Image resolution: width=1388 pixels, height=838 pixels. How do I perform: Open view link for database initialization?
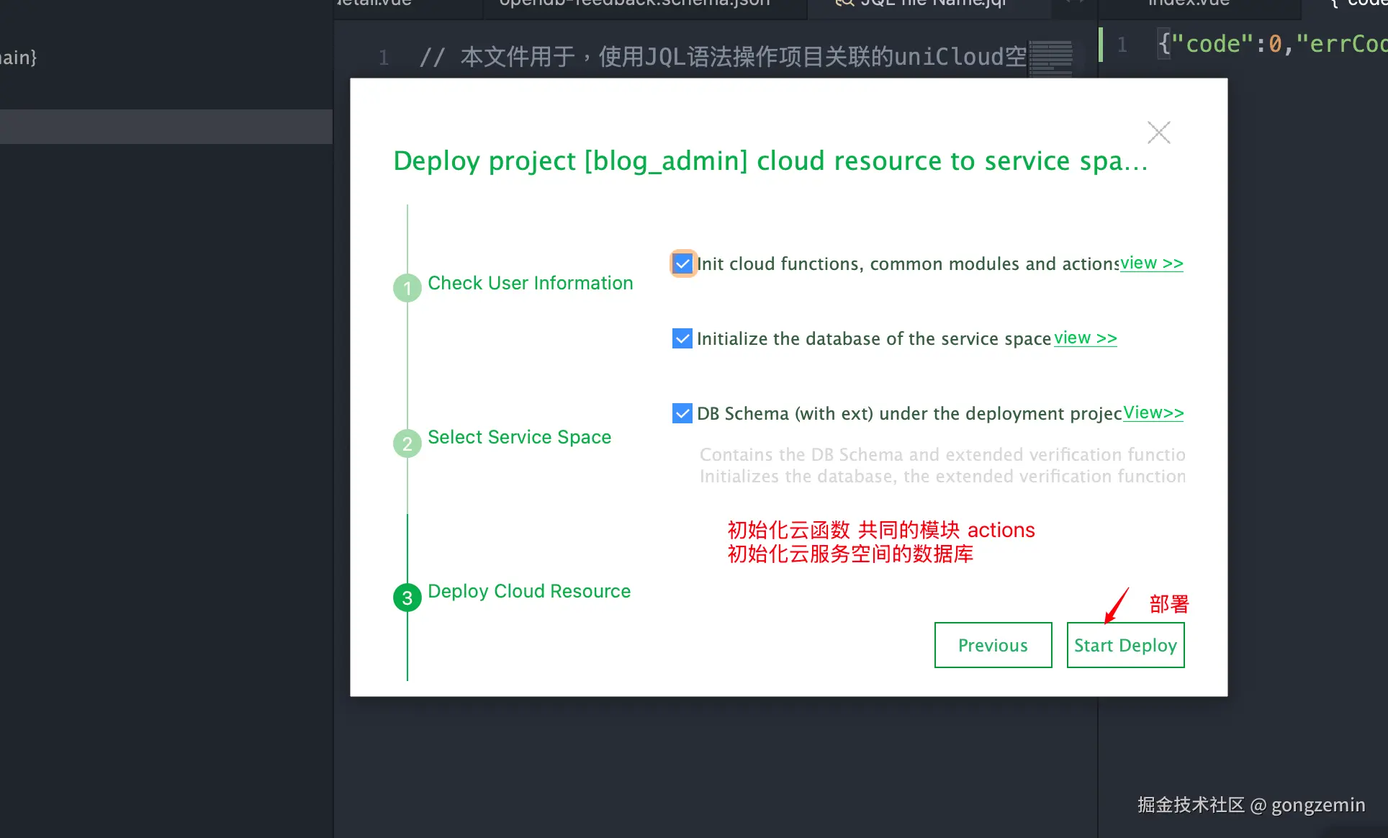pos(1085,338)
